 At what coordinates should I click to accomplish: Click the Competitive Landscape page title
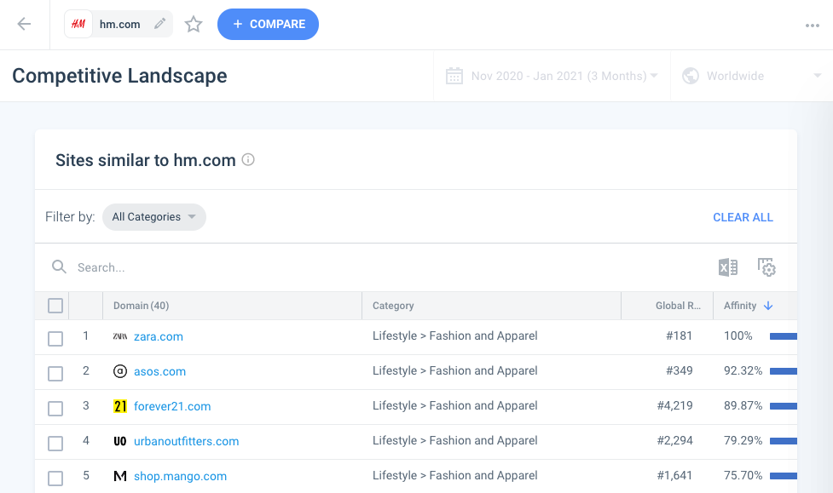coord(119,76)
